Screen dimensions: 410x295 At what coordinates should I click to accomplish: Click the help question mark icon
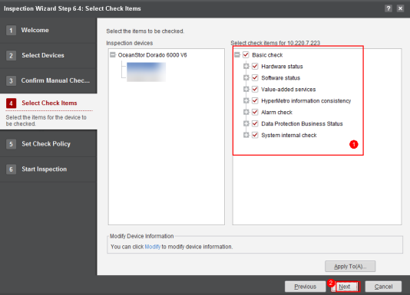tap(389, 8)
